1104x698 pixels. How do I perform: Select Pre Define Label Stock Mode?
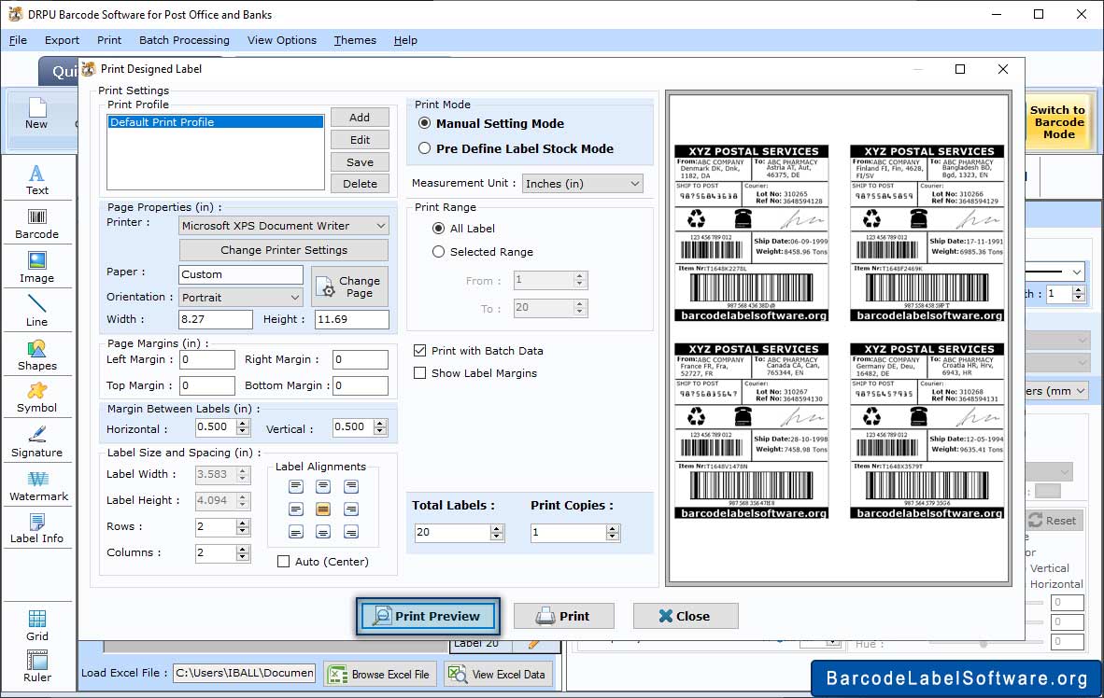[425, 148]
